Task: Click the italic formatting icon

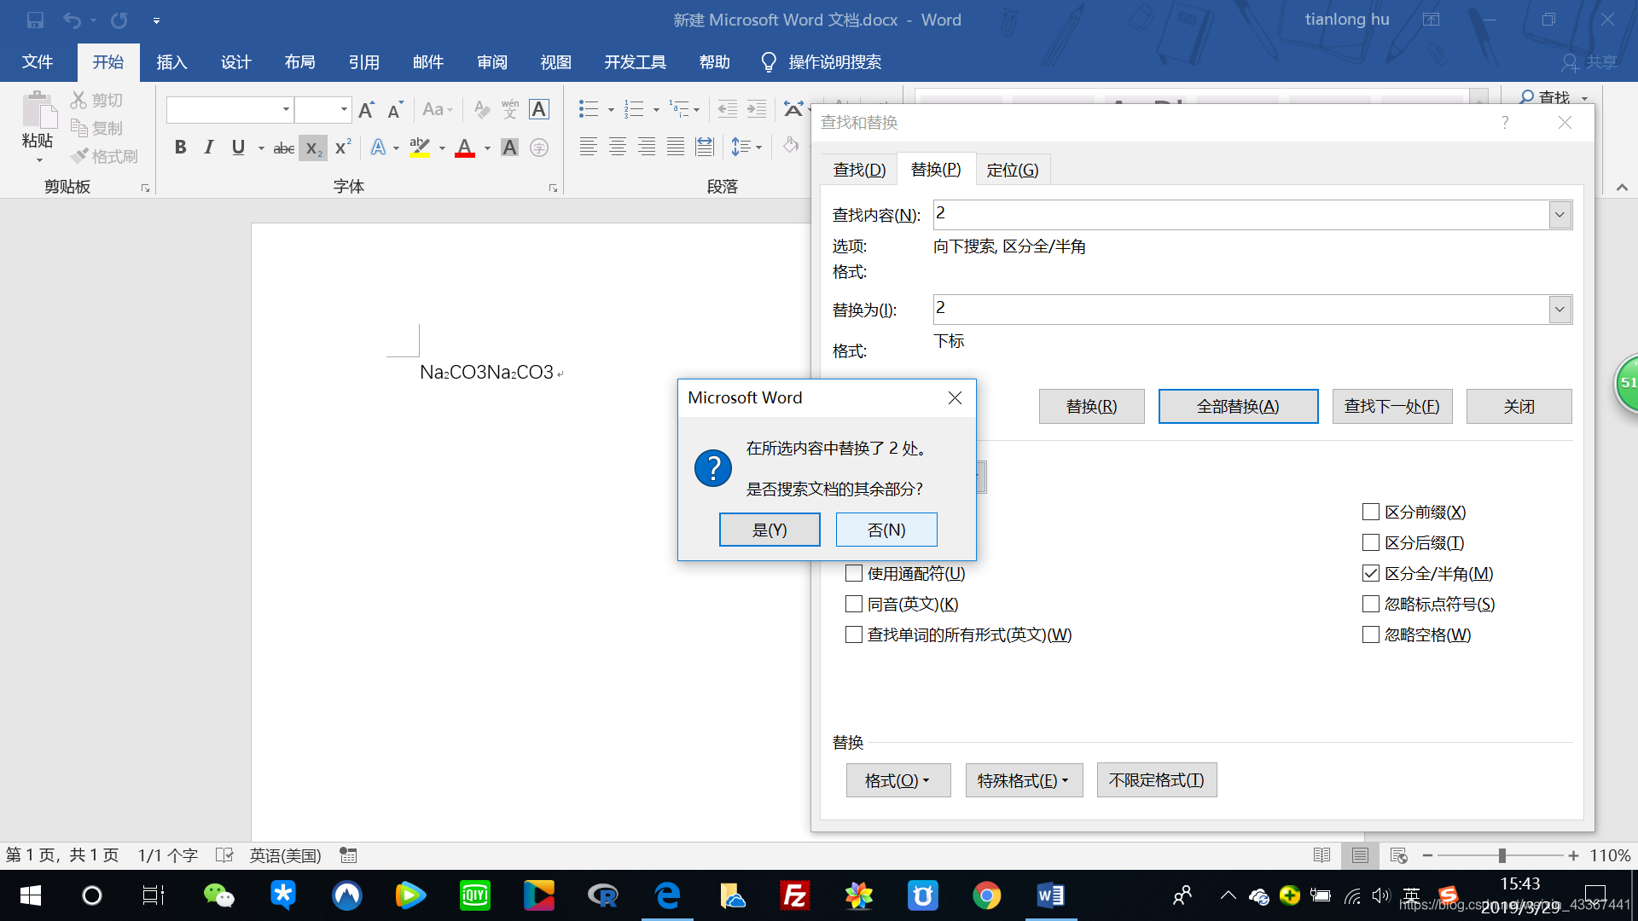Action: pos(209,148)
